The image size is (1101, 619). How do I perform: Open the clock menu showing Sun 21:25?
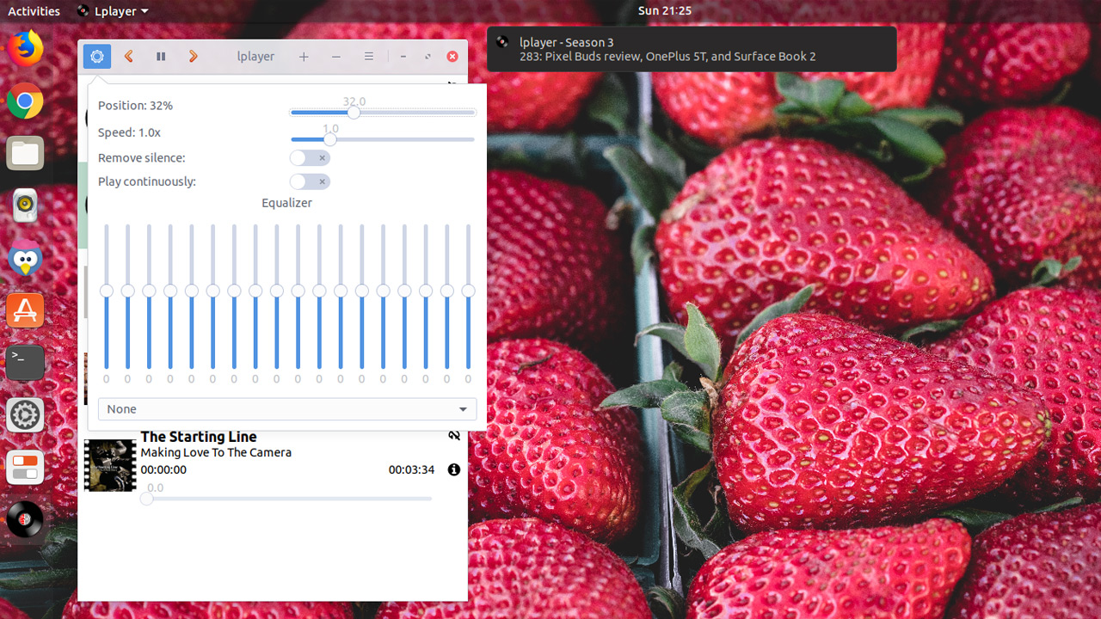[664, 11]
